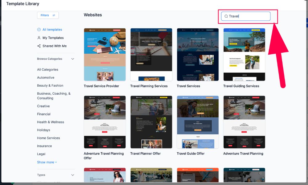308x185 pixels.
Task: Open Travel Service Provider template thumbnail
Action: click(x=105, y=55)
